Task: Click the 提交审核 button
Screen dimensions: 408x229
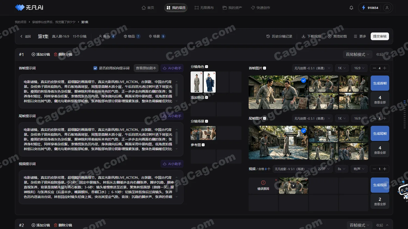Action: click(x=380, y=36)
